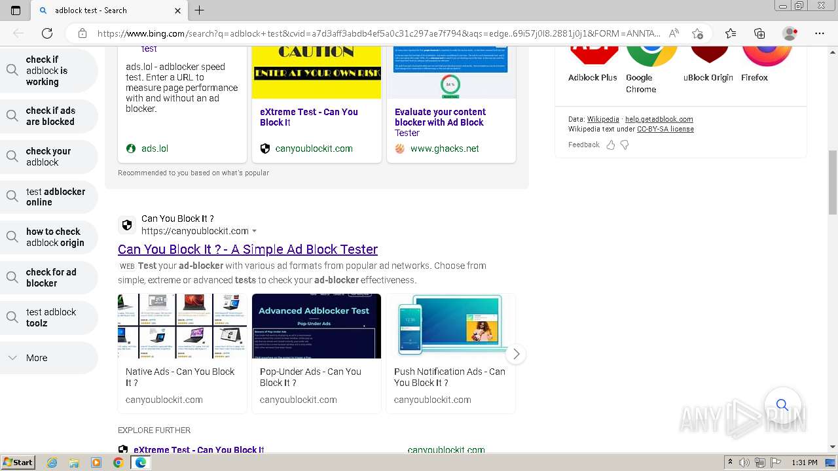Search 'test adblocker online' suggestion

[x=49, y=196]
